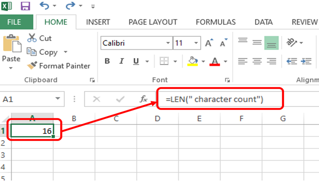Redo the last undone action
Screen dimensions: 319x185
pos(70,6)
